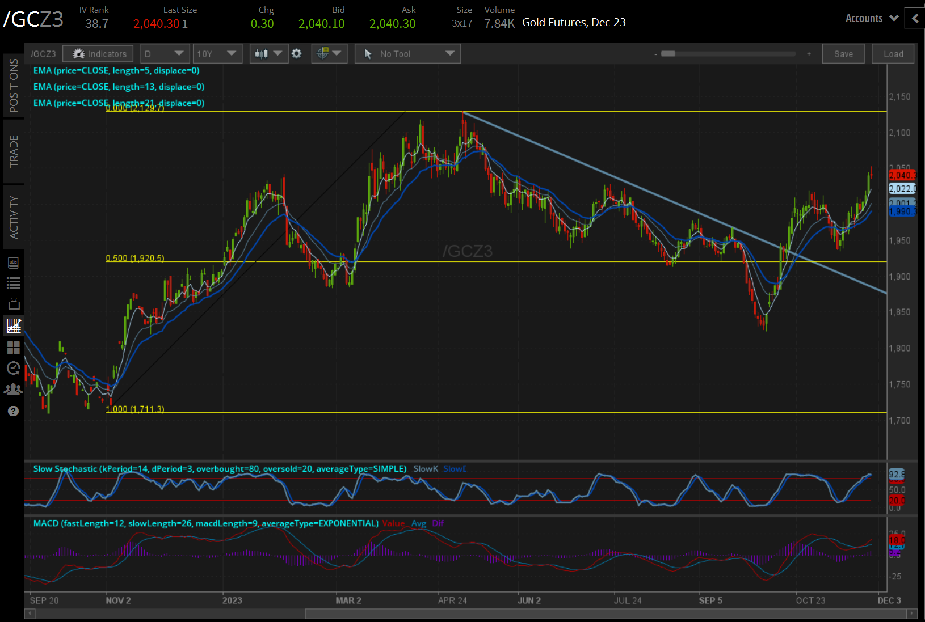Open the chart settings gear
The width and height of the screenshot is (925, 622).
(x=296, y=54)
